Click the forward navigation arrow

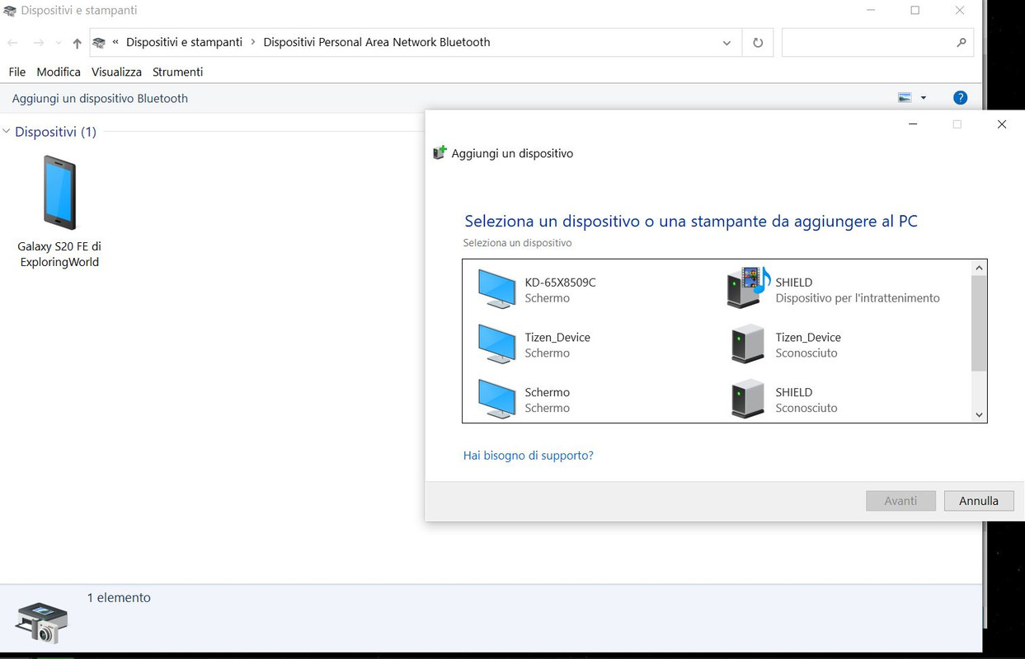(38, 43)
